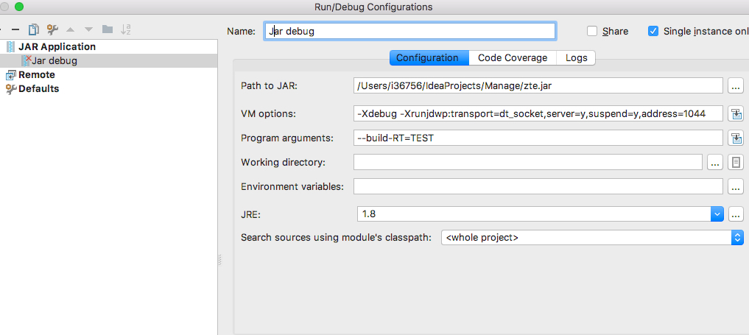This screenshot has height=335, width=749.
Task: Insert macros for Working directory
Action: point(736,162)
